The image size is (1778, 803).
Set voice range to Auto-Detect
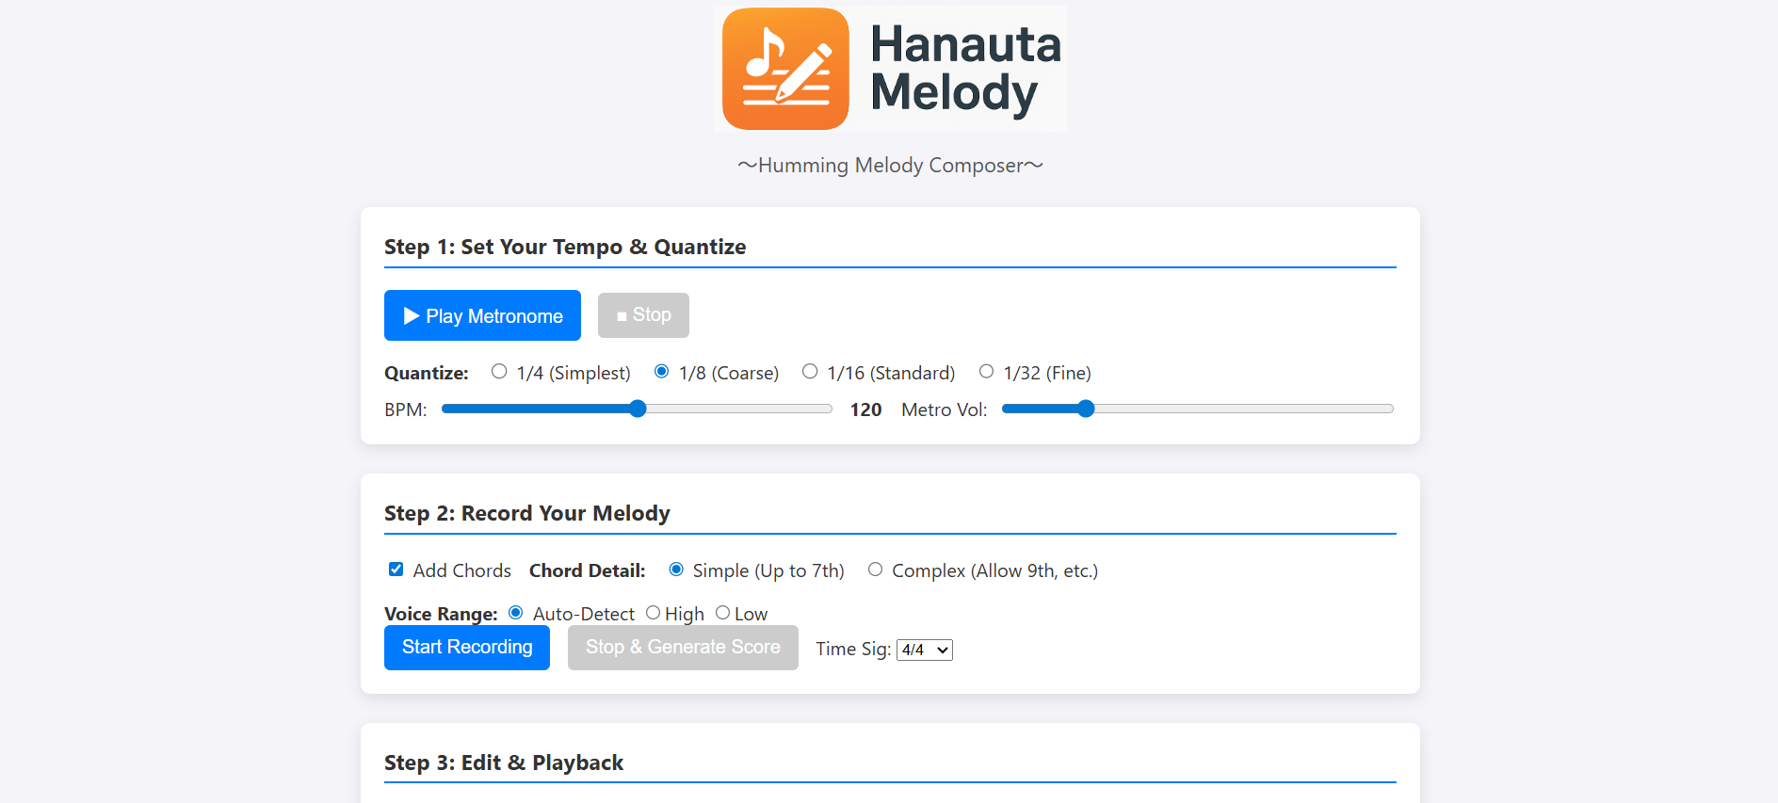pos(516,613)
